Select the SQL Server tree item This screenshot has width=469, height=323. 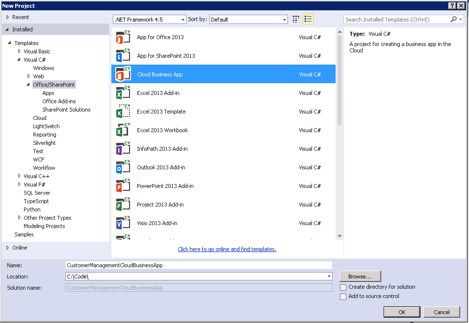pyautogui.click(x=37, y=193)
